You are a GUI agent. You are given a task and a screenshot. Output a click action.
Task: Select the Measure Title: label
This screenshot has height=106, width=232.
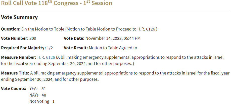click(15, 73)
